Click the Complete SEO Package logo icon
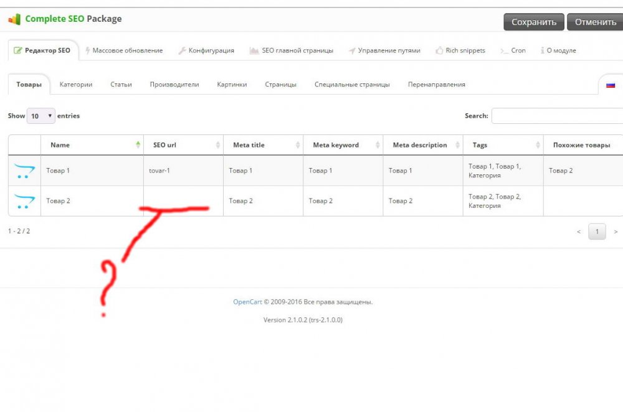Viewport: 623px width, 412px height. coord(14,19)
